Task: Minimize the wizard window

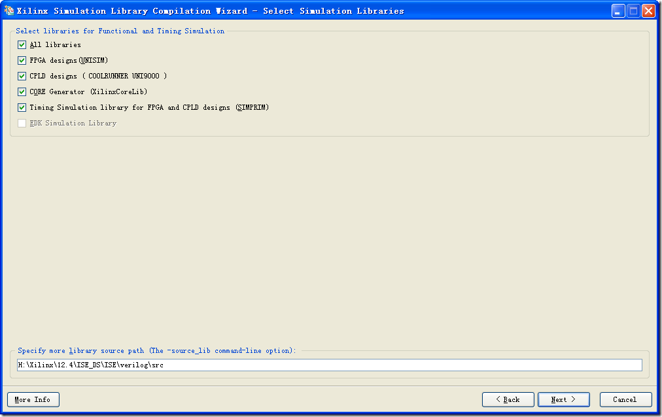Action: pos(619,10)
